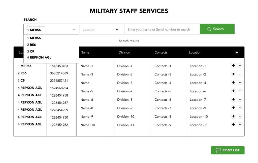
Task: Select serial number 3685214569
Action: (x=59, y=73)
